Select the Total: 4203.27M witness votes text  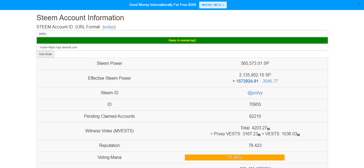coord(255,128)
